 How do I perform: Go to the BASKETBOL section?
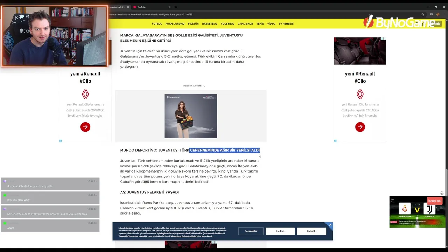click(210, 24)
